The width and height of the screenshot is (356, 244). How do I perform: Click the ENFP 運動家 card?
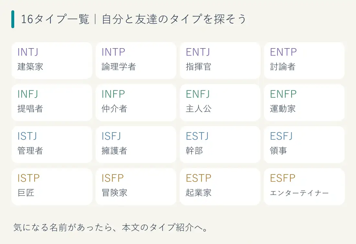(x=304, y=102)
